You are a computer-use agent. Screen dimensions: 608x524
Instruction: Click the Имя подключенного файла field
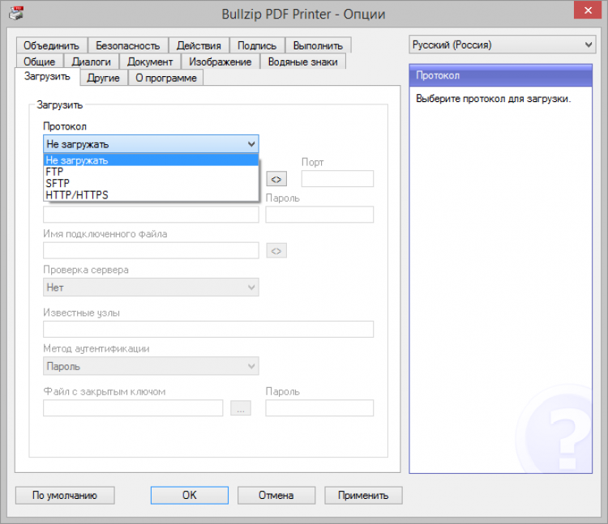[151, 250]
